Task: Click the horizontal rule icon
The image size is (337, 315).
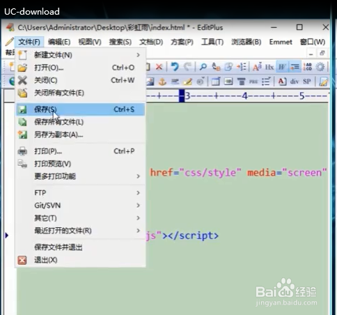Action: pyautogui.click(x=175, y=82)
